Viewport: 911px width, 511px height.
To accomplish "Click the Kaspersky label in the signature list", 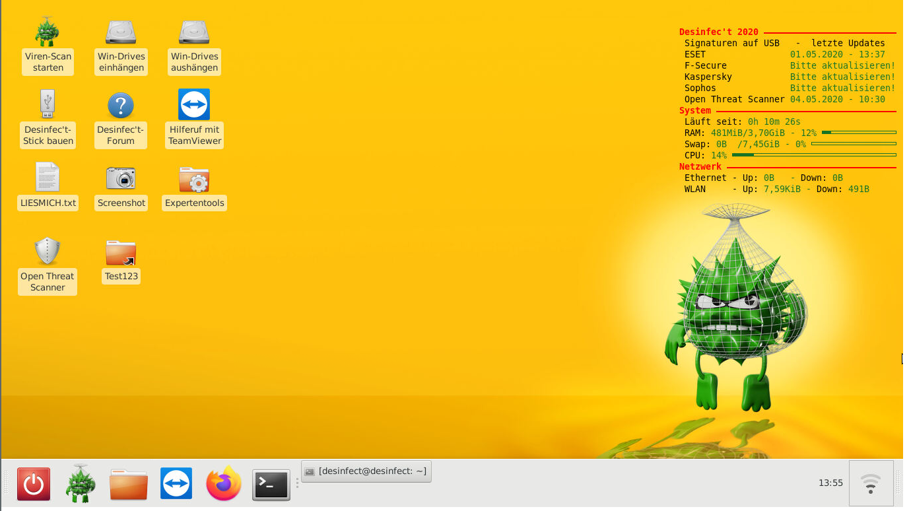I will point(708,77).
